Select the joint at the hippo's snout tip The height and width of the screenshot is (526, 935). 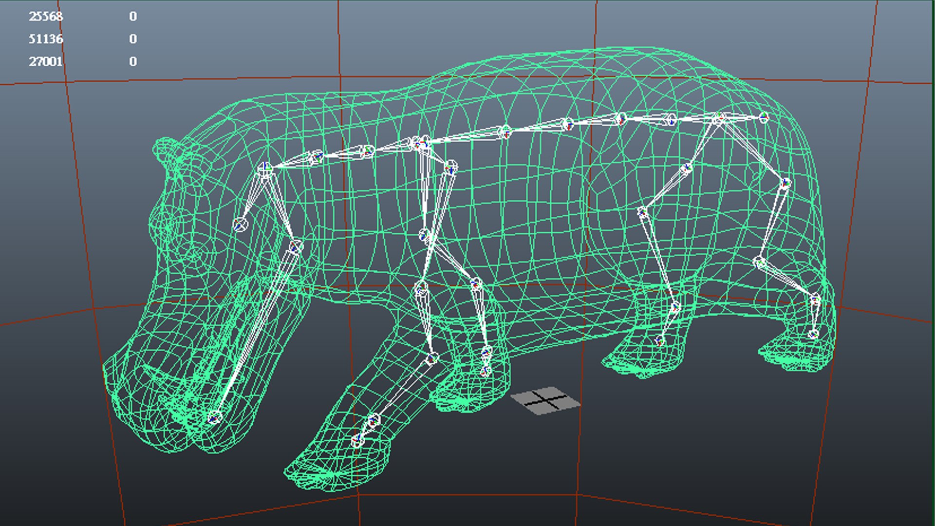(214, 418)
